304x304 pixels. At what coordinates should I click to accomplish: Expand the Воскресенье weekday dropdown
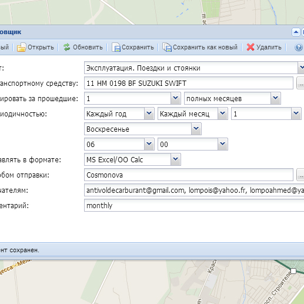(196, 129)
